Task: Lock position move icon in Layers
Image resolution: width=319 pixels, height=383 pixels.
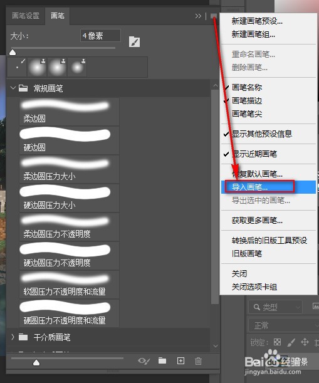Action: tap(305, 342)
